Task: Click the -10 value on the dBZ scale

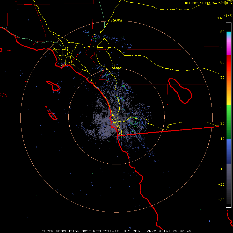Action: coord(221,169)
